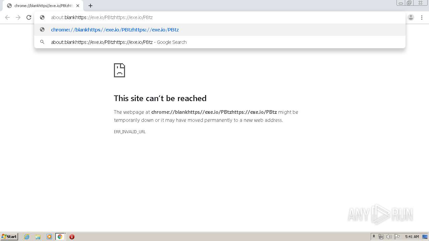
Task: Open the new tab plus button
Action: (x=90, y=6)
